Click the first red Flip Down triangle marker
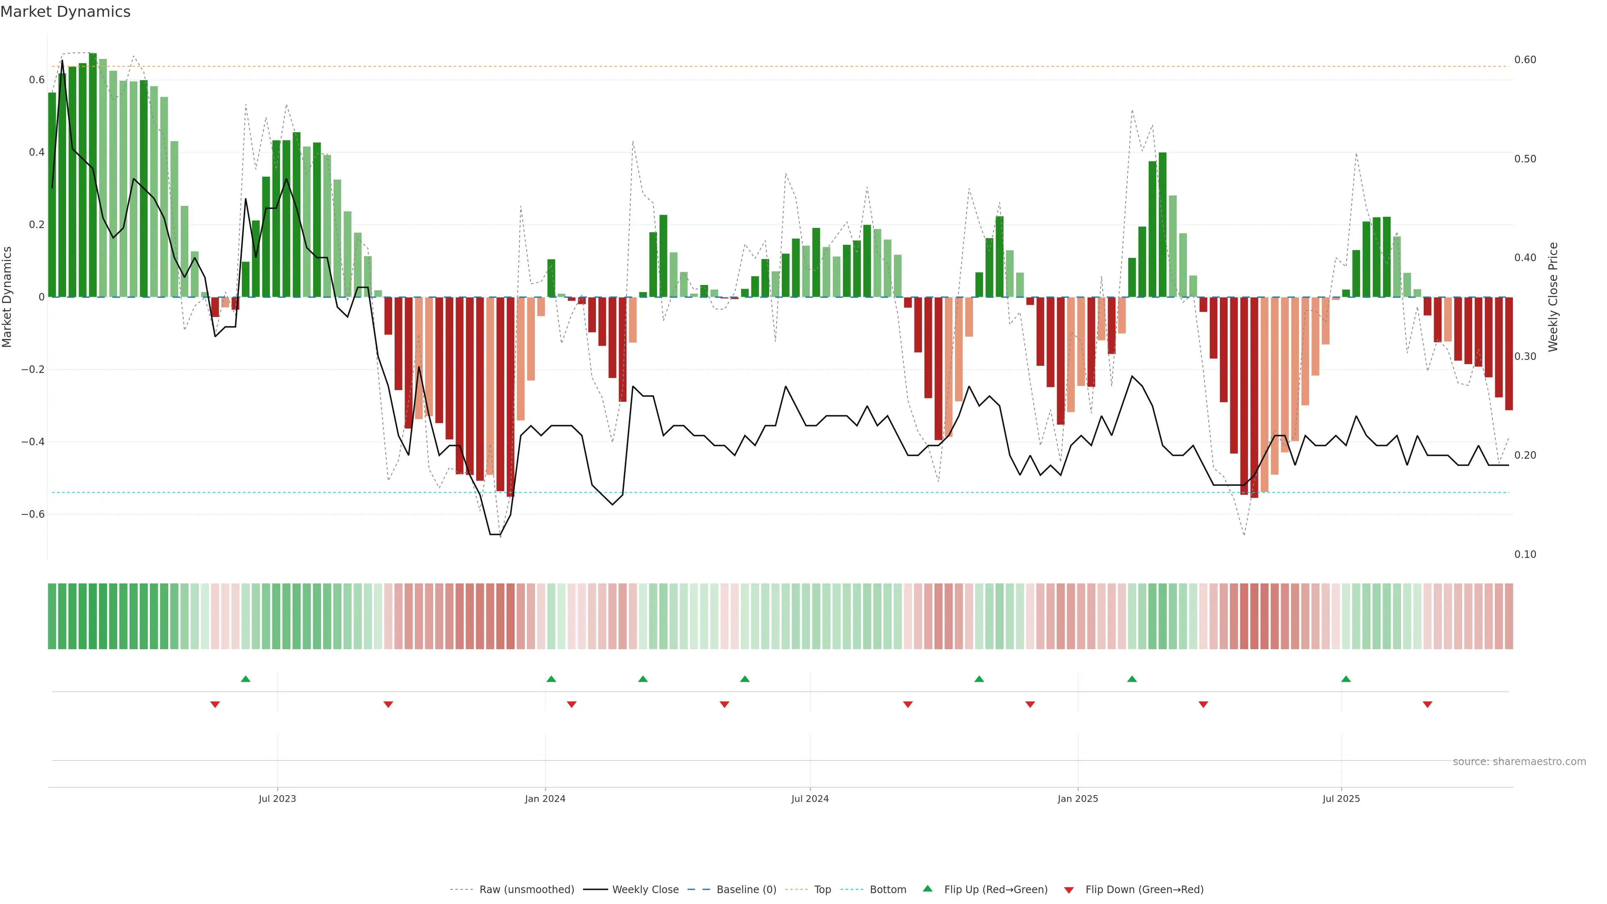This screenshot has width=1607, height=904. (x=215, y=704)
